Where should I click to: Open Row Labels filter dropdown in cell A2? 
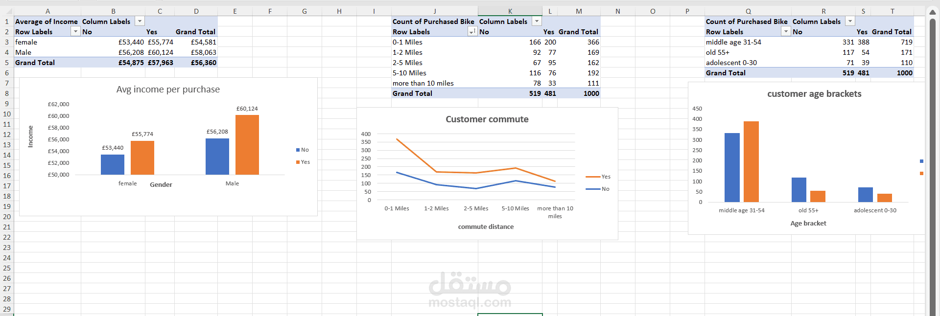[x=75, y=31]
